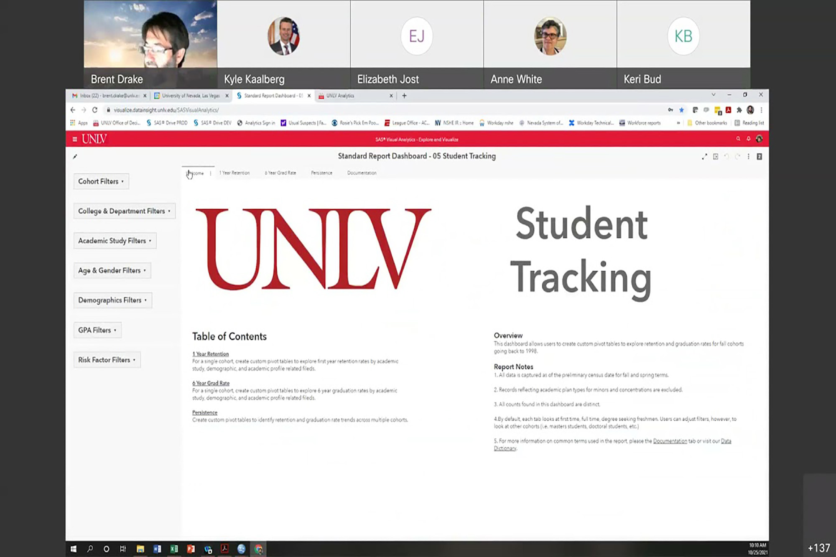836x557 pixels.
Task: Close the Standard Report Dashboard browser tab
Action: pos(309,96)
